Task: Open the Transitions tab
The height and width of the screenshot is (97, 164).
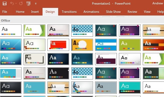Action: 69,12
